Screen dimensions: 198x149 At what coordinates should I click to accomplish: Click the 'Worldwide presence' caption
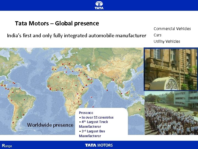click(x=50, y=125)
